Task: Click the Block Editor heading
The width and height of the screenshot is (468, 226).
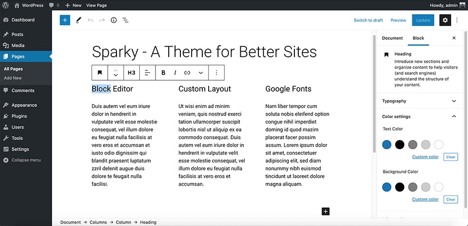Action: pos(112,88)
